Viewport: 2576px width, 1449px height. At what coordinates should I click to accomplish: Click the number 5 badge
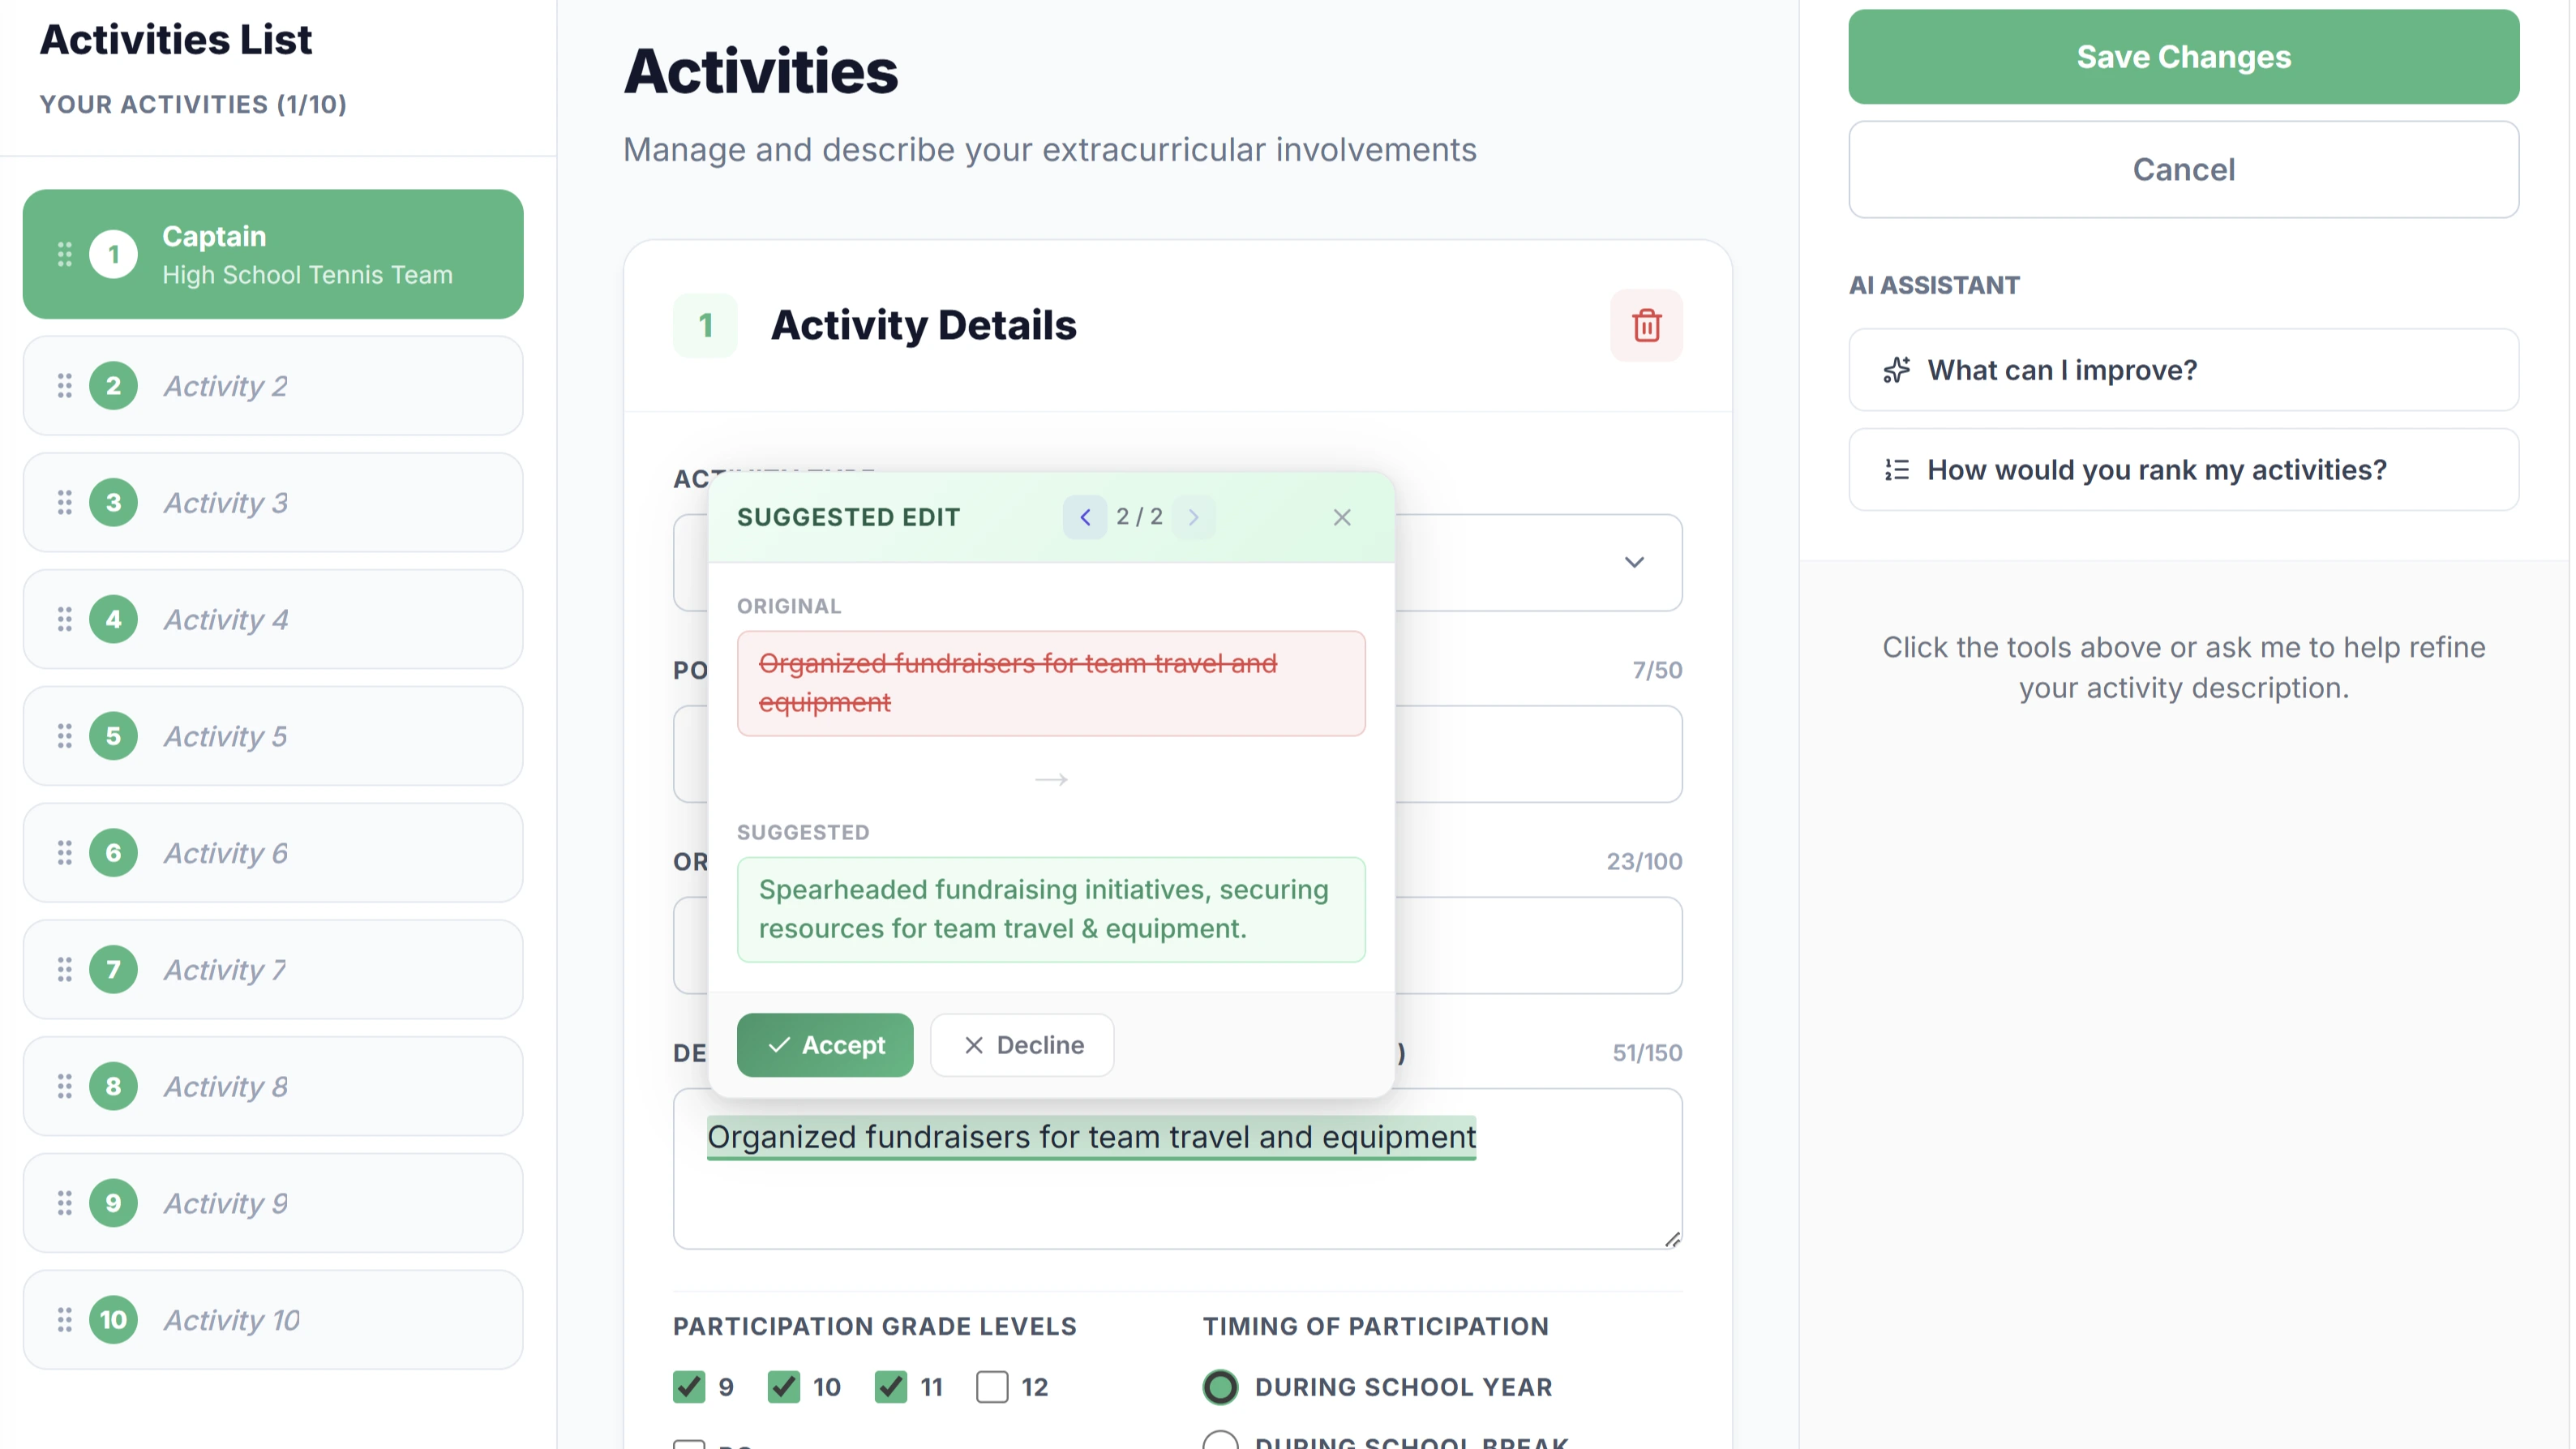tap(113, 736)
